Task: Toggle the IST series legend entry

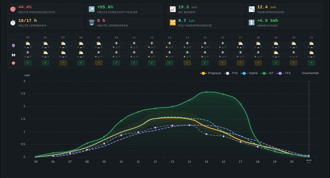Action: point(267,73)
